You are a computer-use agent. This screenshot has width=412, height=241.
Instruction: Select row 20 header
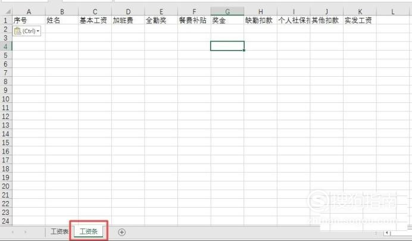[x=6, y=186]
